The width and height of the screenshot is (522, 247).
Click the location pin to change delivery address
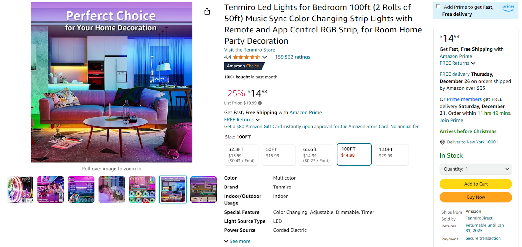(x=442, y=142)
